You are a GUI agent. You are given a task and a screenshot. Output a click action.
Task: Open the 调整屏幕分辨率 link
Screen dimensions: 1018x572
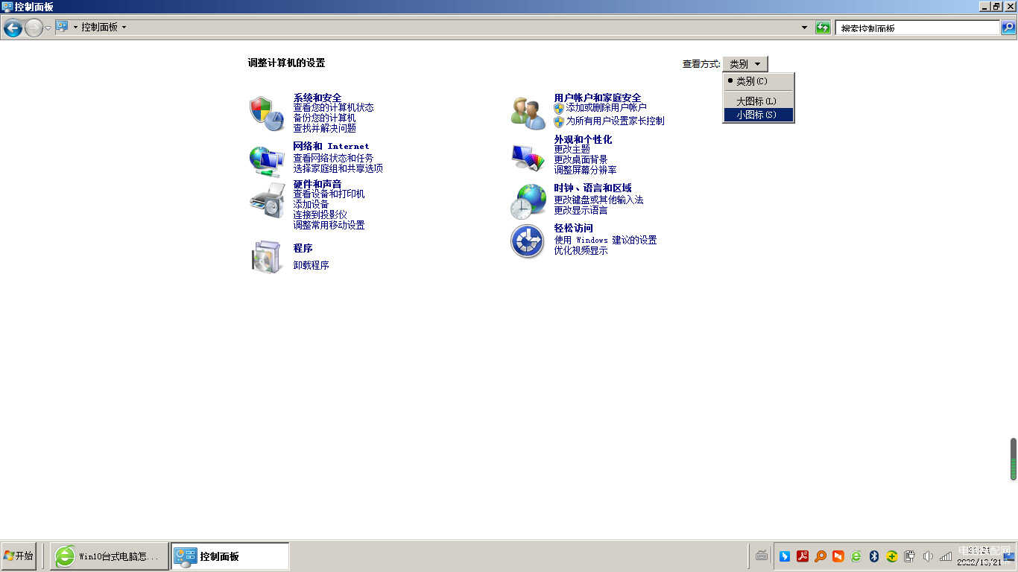[585, 170]
